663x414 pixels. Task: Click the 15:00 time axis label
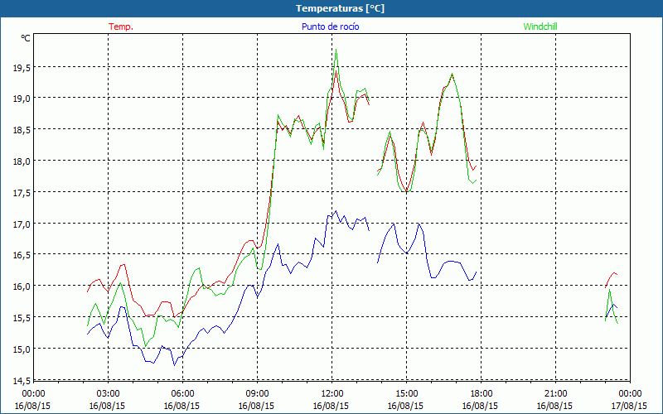406,394
